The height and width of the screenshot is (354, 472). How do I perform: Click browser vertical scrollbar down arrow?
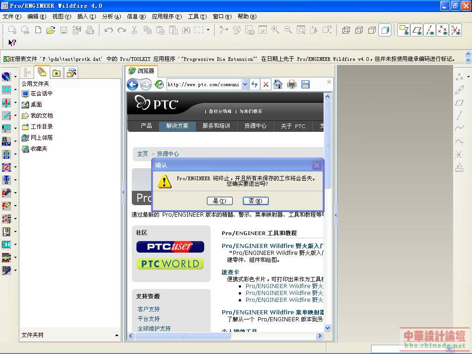[x=328, y=328]
